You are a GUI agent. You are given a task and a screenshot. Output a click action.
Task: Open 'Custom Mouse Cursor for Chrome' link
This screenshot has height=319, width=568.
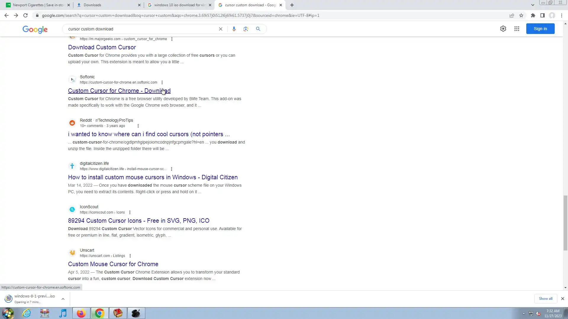(x=113, y=264)
